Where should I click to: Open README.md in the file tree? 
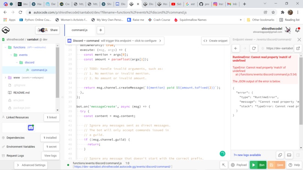[21, 93]
